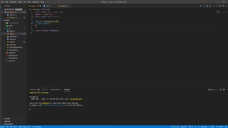This screenshot has height=128, width=228.
Task: Select the Terminal panel tab
Action: [67, 90]
